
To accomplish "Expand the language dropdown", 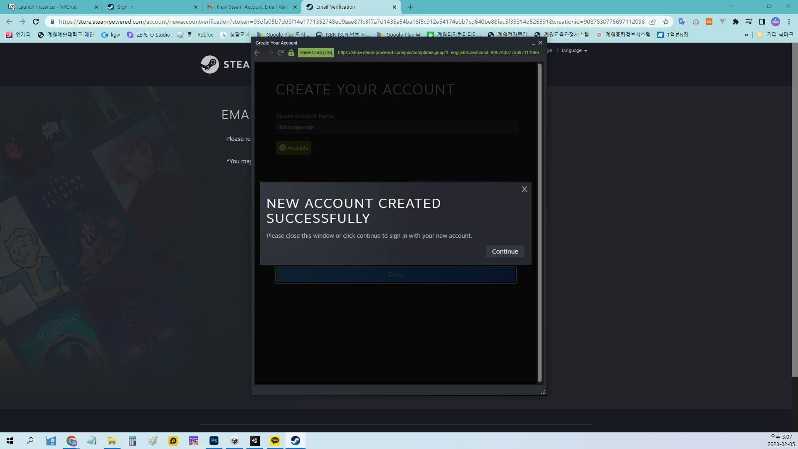I will pyautogui.click(x=574, y=51).
